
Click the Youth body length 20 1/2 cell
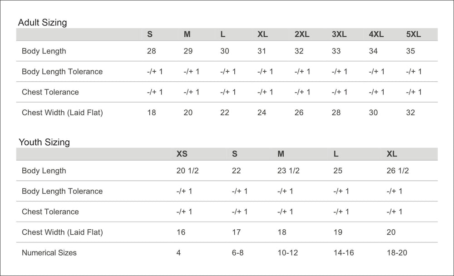coord(188,171)
